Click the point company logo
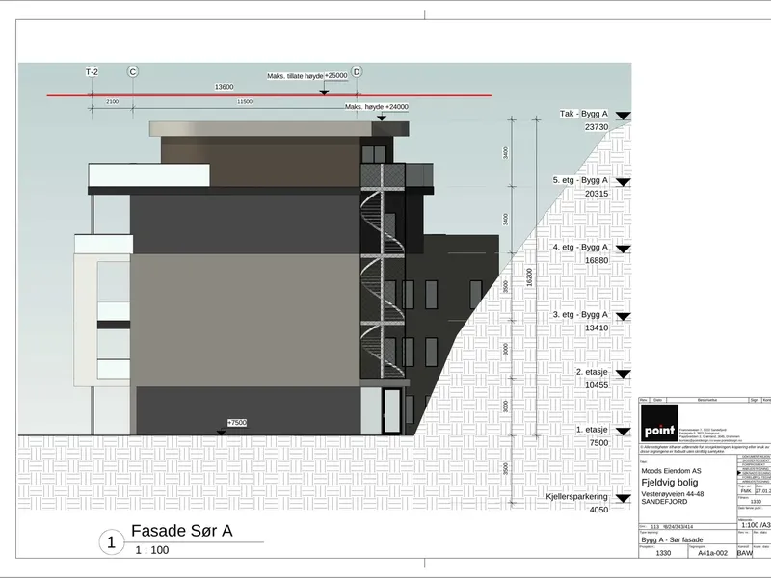This screenshot has height=578, width=771. point(659,423)
